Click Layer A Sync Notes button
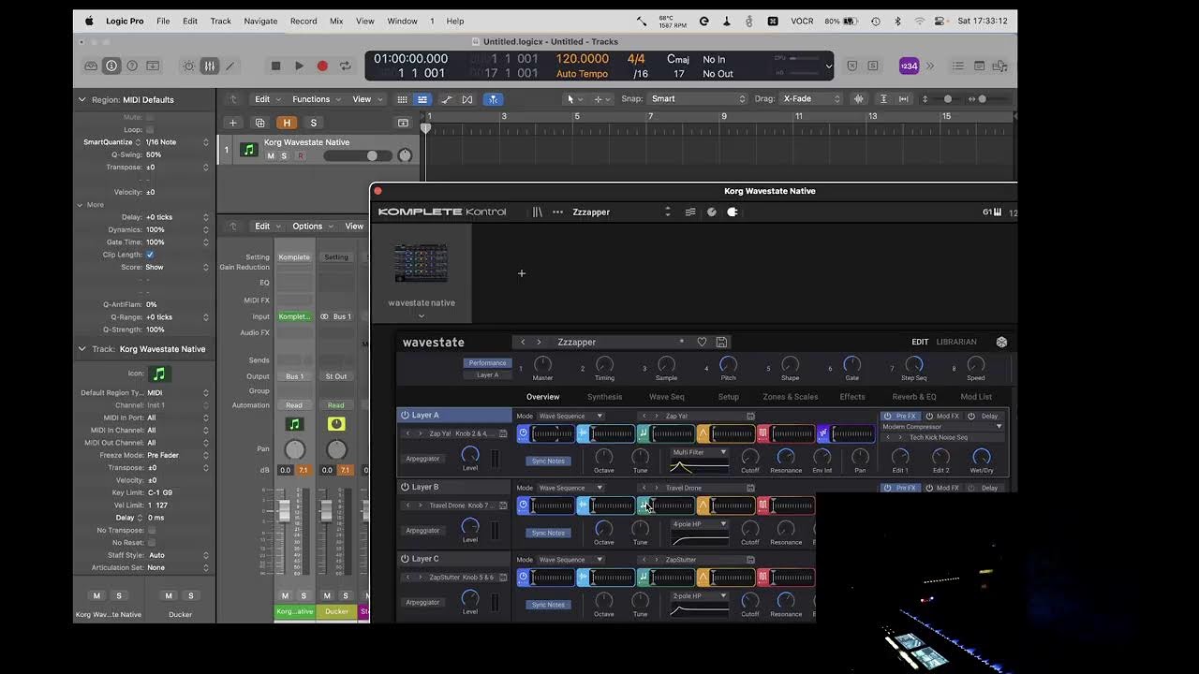The width and height of the screenshot is (1199, 674). (548, 461)
